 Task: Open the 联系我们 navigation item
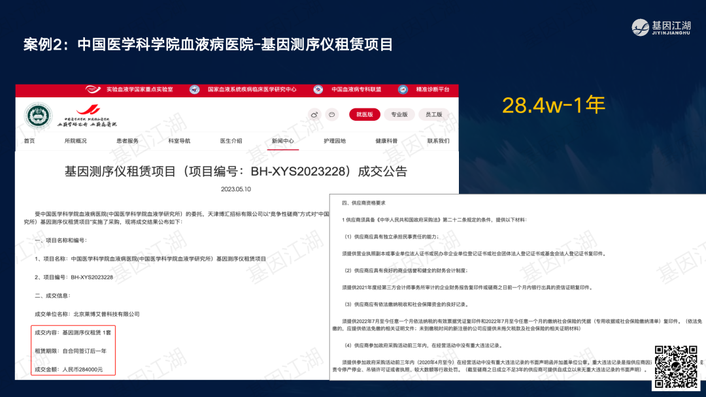(438, 141)
